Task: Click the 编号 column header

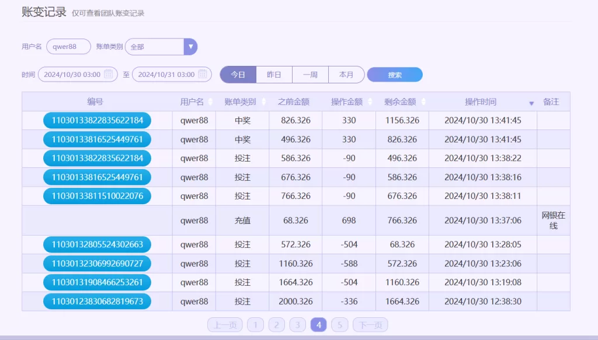Action: click(x=95, y=101)
